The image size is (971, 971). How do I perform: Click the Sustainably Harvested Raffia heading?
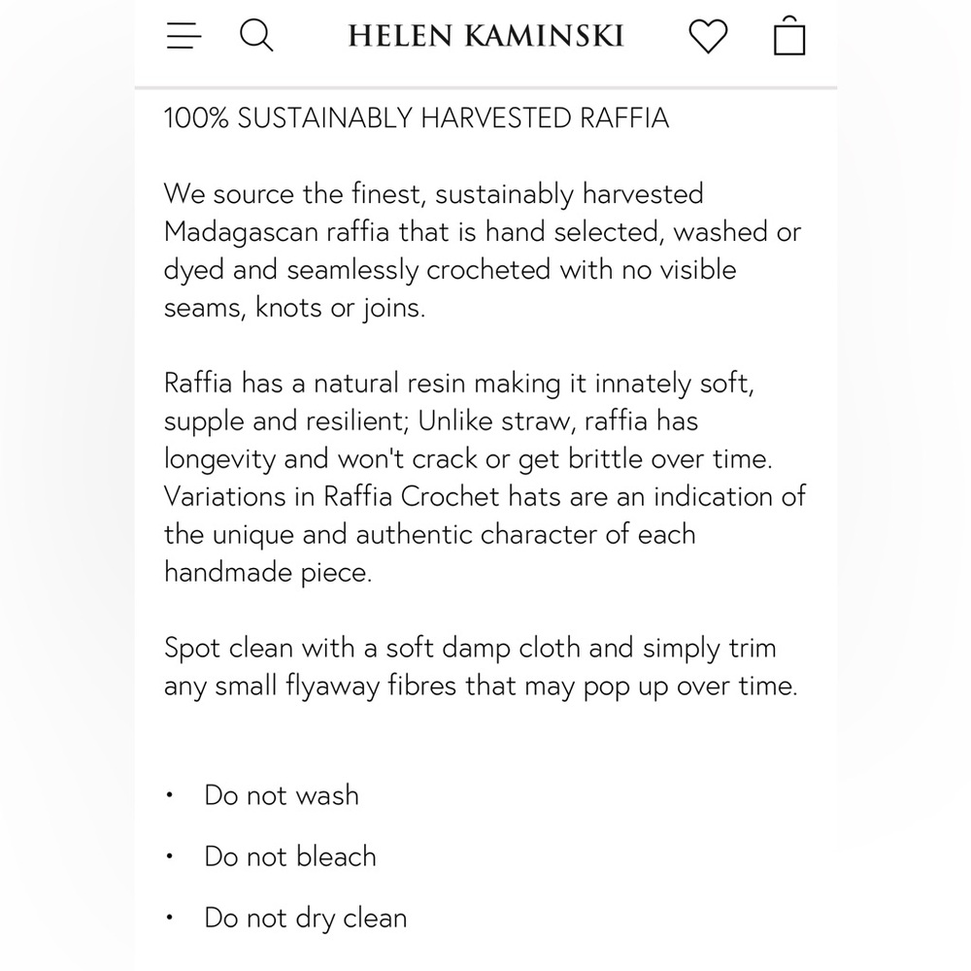417,117
